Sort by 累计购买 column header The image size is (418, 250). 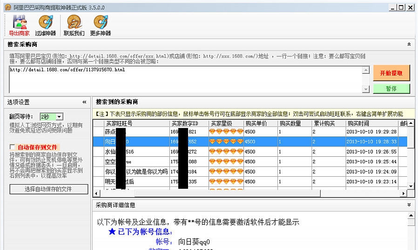tap(329, 123)
